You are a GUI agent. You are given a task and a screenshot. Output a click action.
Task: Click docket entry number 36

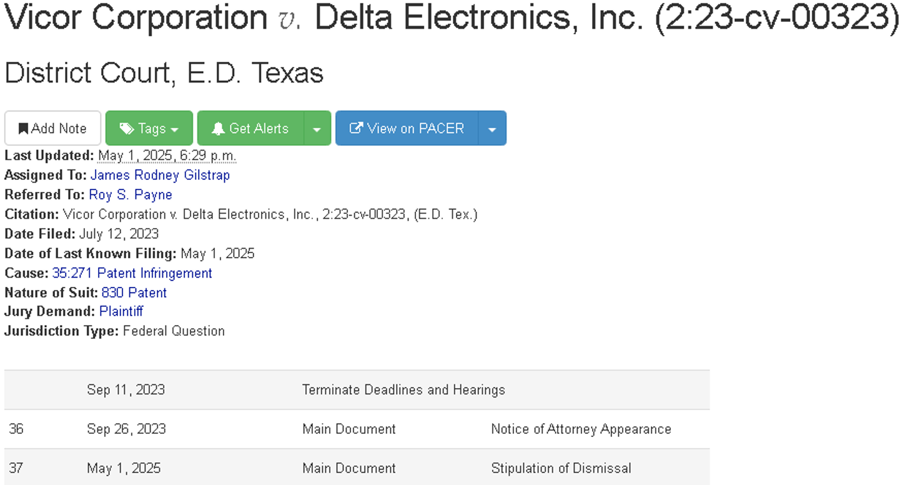tap(16, 429)
